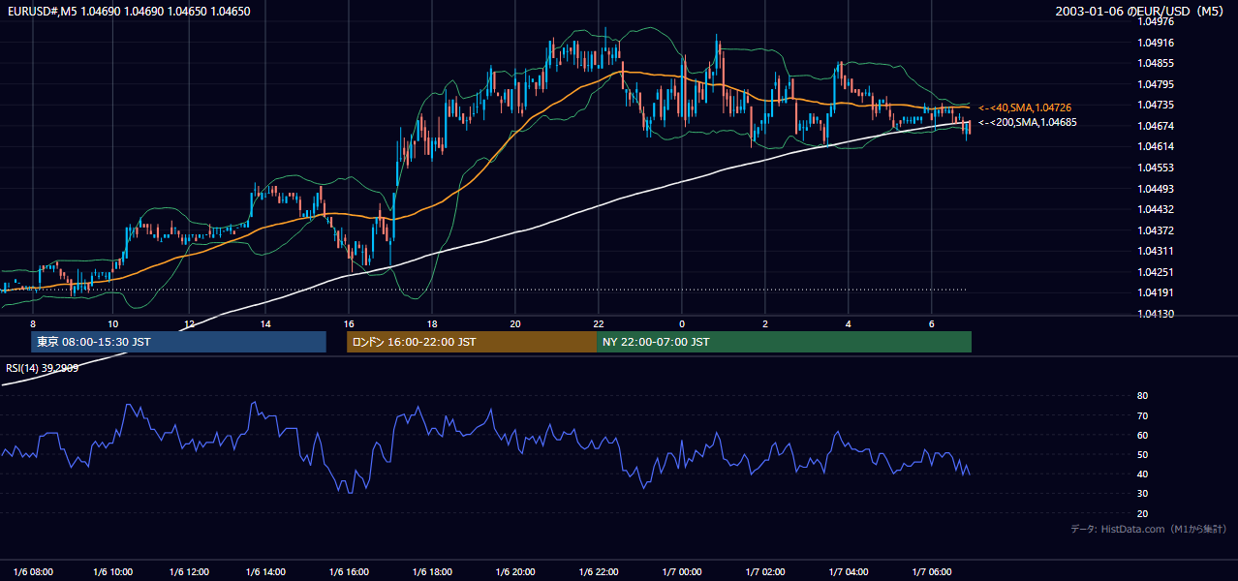Click hour tick 16 under the price chart
Image resolution: width=1238 pixels, height=581 pixels.
pos(349,323)
